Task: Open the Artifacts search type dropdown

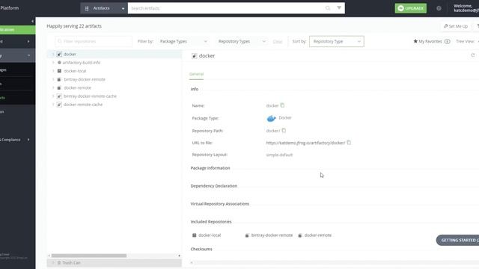Action: [x=104, y=8]
